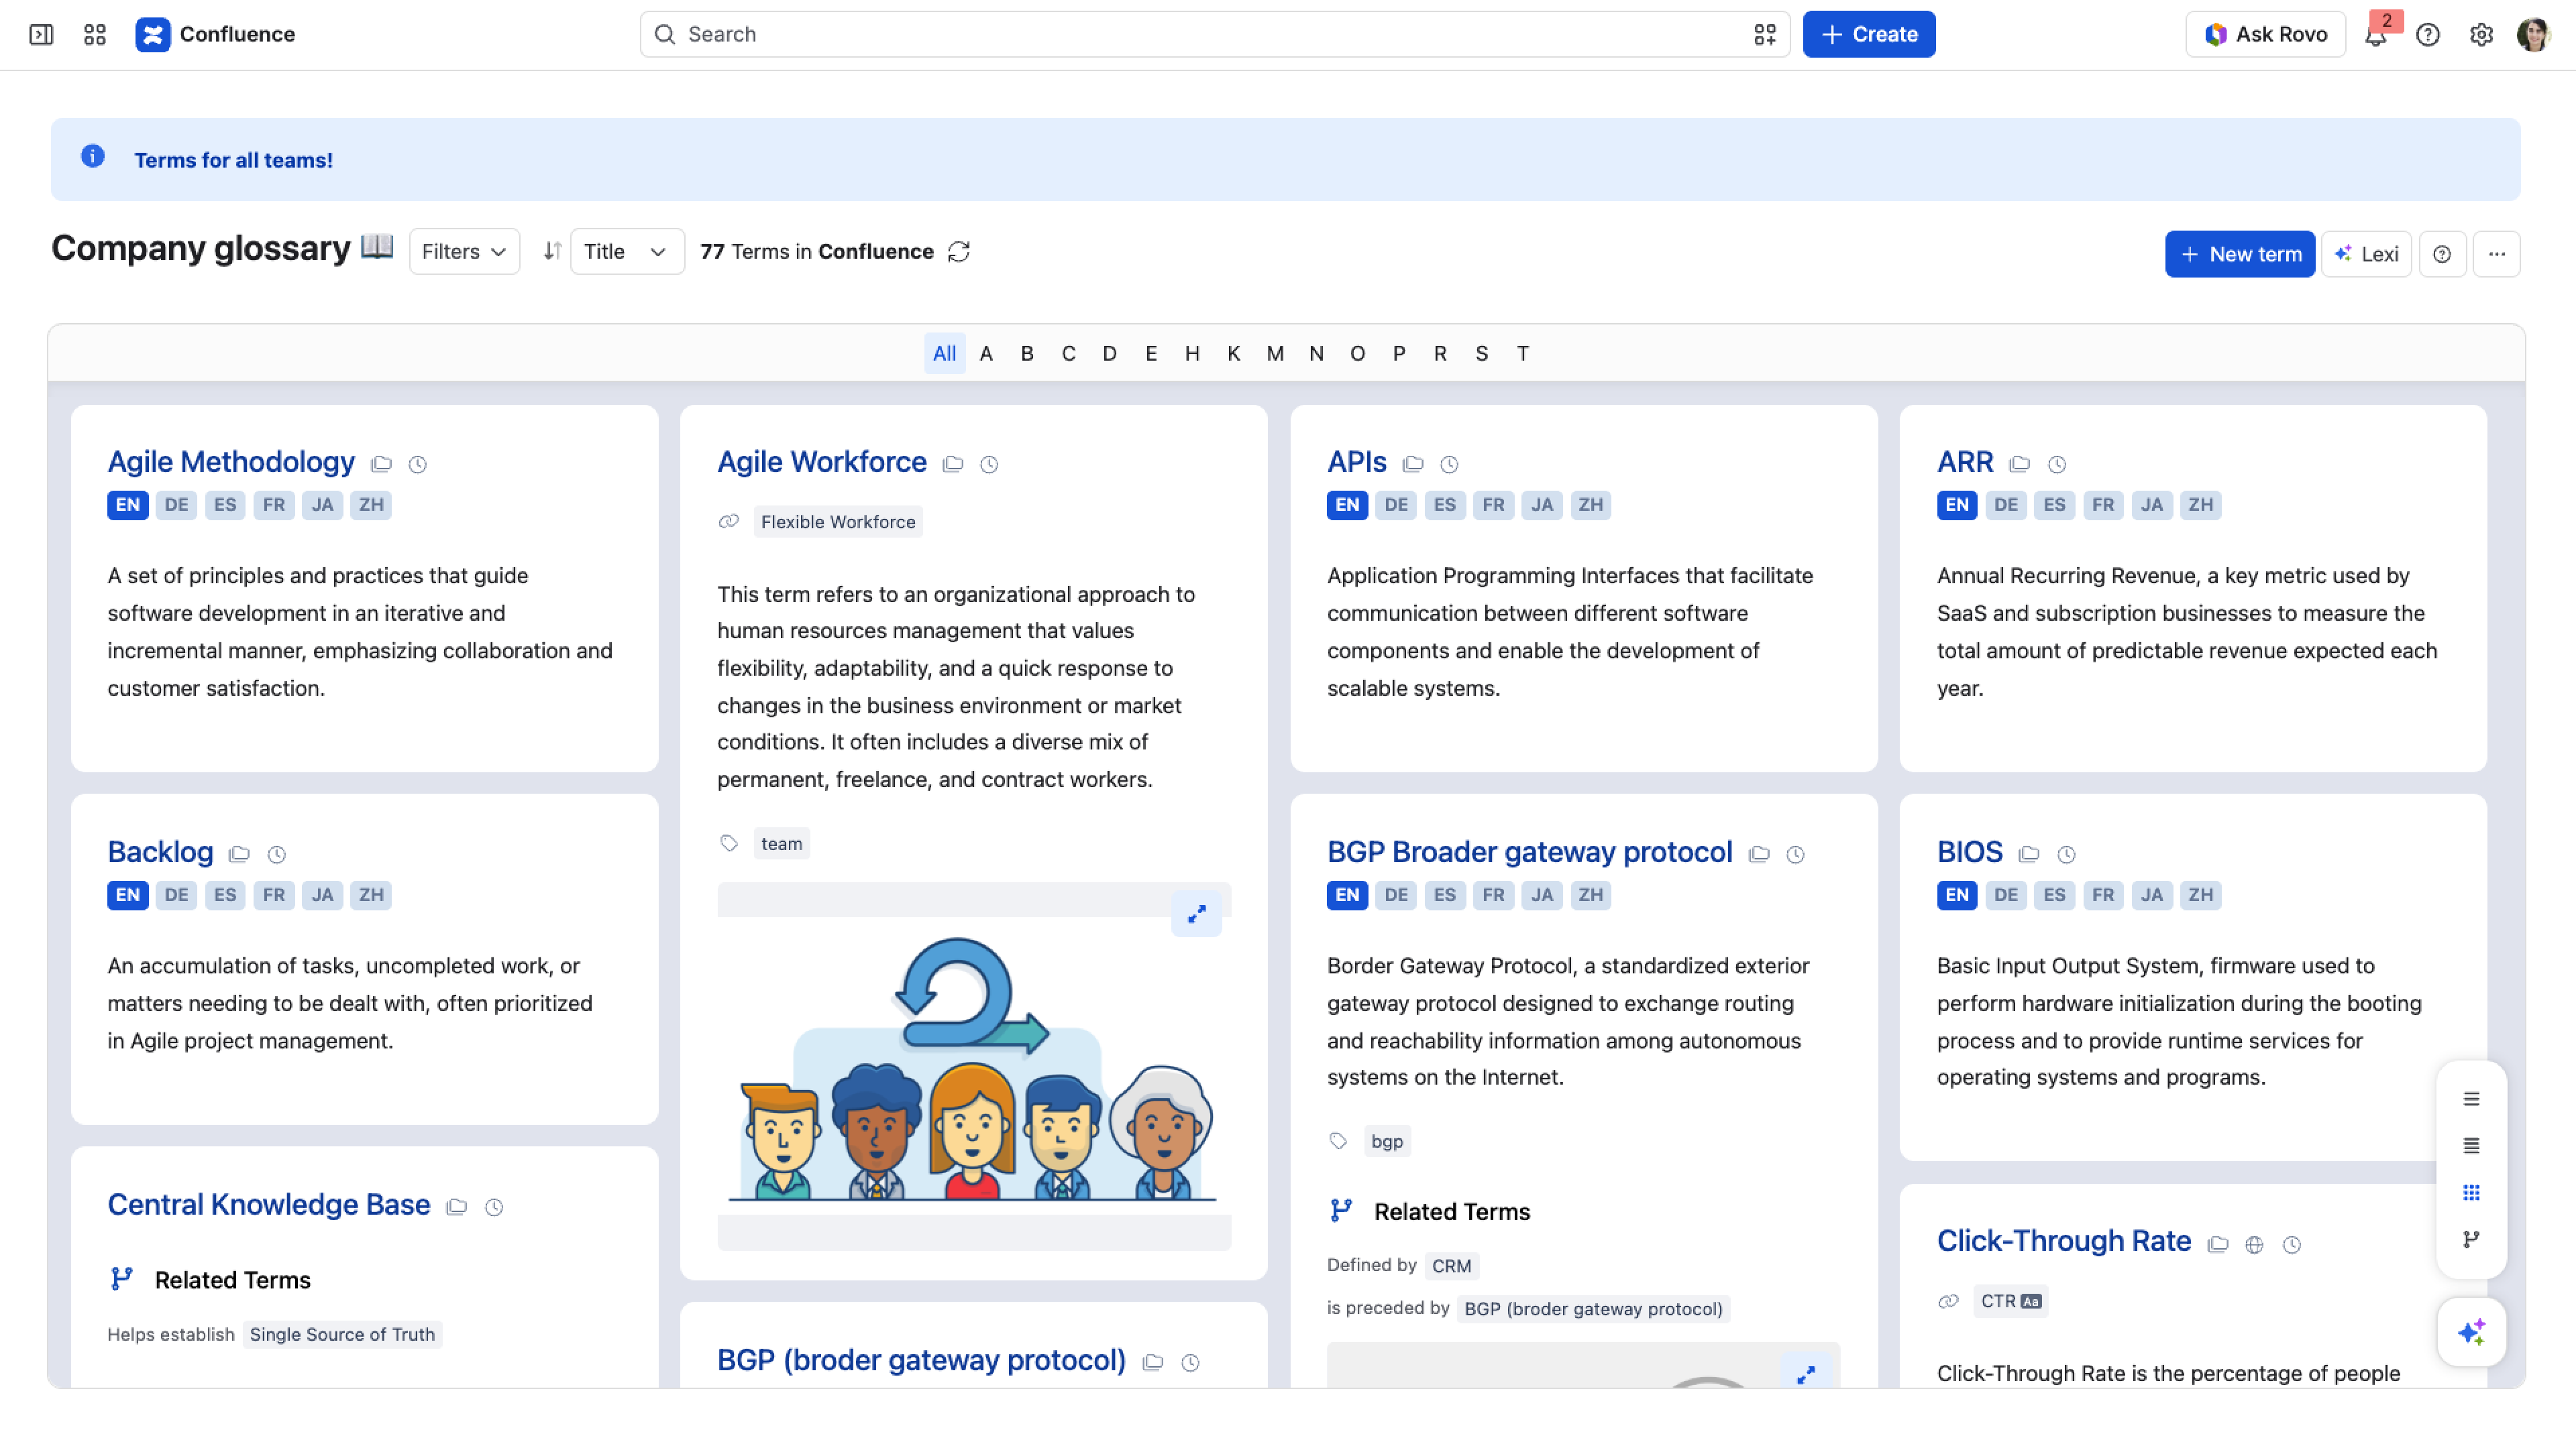Refresh the terms count

(x=959, y=252)
